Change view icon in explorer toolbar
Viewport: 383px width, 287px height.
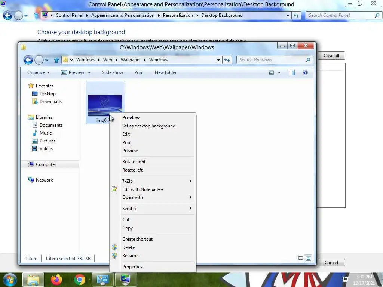[x=271, y=72]
